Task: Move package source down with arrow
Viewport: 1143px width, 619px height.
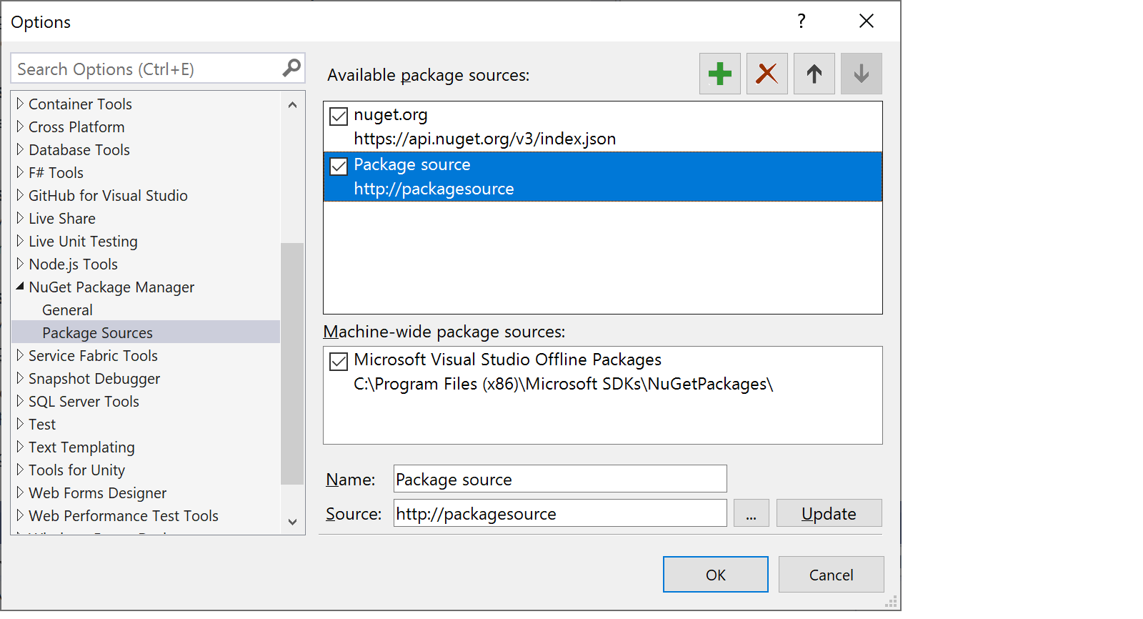Action: point(861,74)
